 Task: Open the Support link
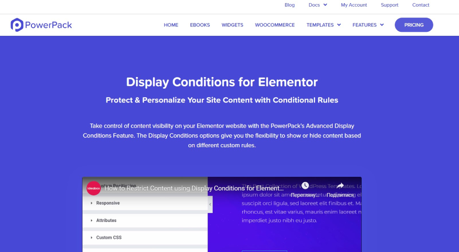tap(390, 5)
